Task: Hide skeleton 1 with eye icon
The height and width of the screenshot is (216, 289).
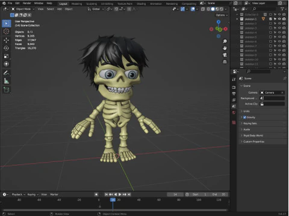Action: coord(279,19)
